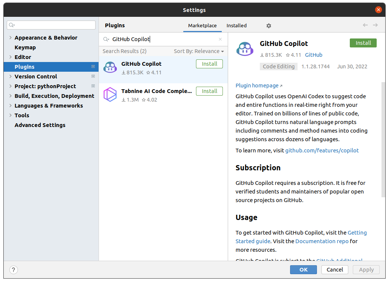Switch to the Installed tab

[x=236, y=25]
